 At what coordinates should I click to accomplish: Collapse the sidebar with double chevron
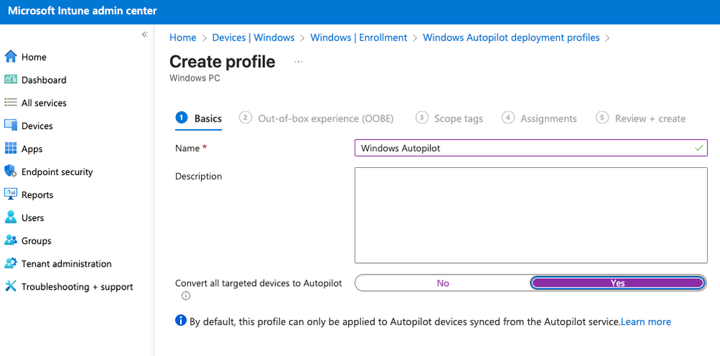tap(145, 35)
